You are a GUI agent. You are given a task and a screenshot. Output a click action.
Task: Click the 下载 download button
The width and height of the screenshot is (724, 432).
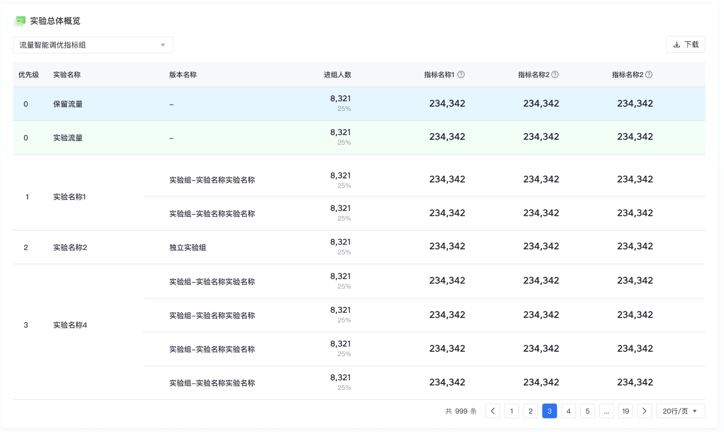tap(686, 45)
